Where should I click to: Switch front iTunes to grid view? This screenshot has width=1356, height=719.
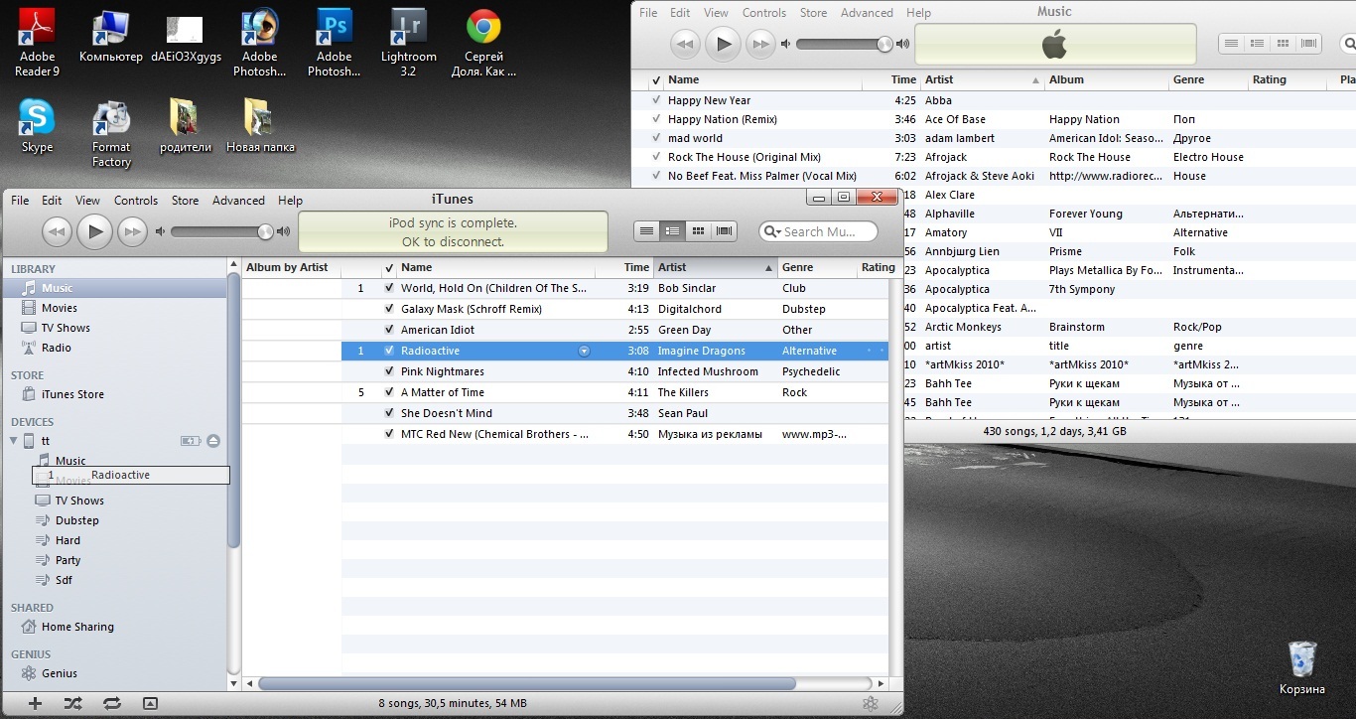point(698,231)
